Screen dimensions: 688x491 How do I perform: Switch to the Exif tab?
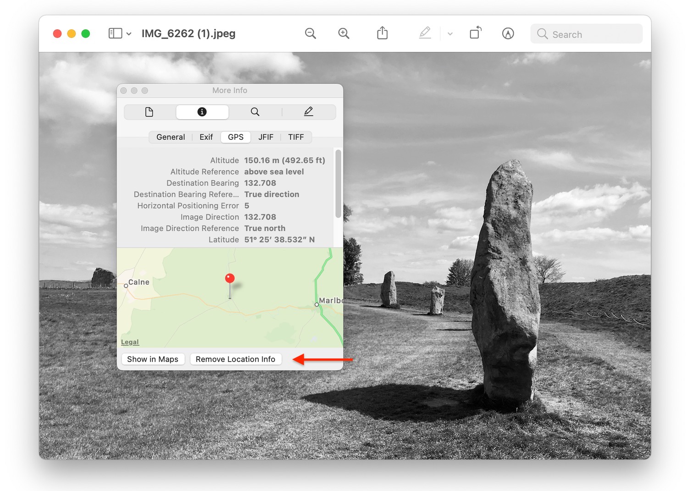click(x=206, y=137)
